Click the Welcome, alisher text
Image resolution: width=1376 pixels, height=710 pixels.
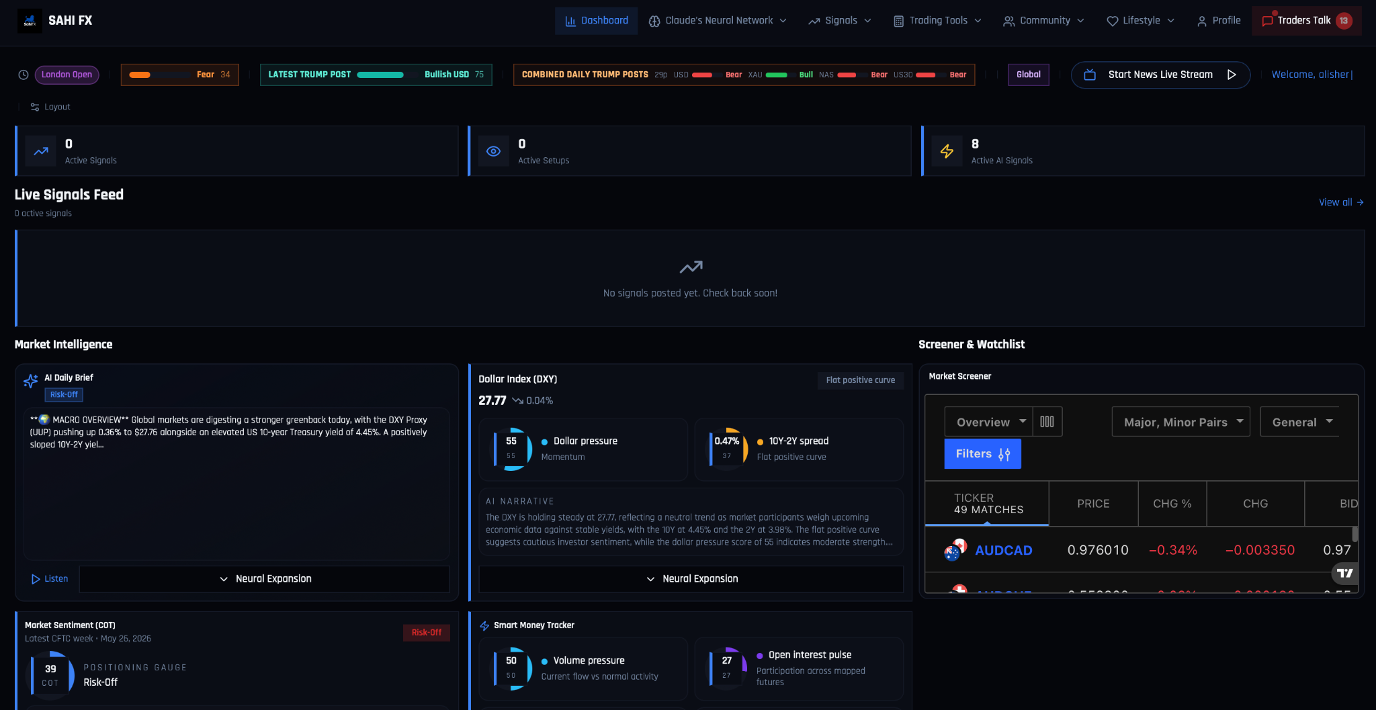(x=1311, y=75)
